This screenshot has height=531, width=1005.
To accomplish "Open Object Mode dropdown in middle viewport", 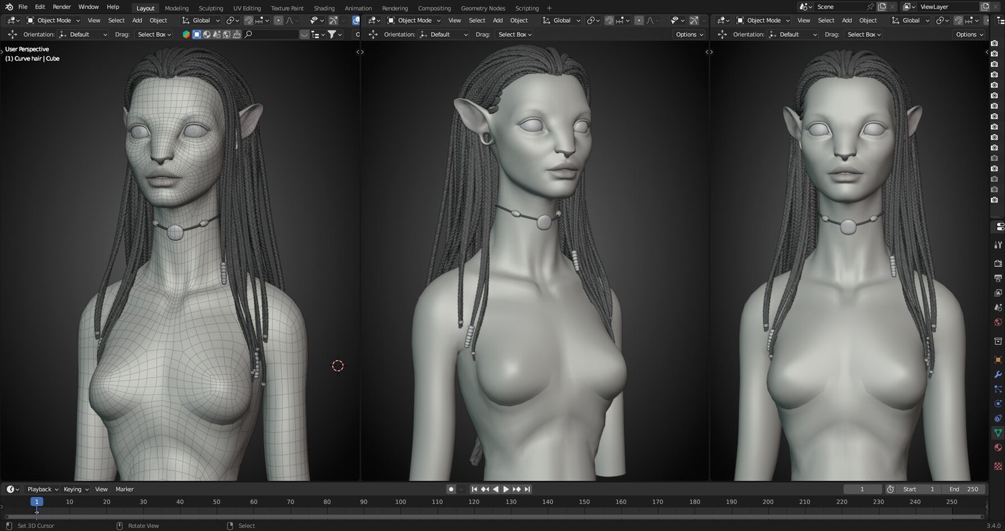I will (414, 21).
